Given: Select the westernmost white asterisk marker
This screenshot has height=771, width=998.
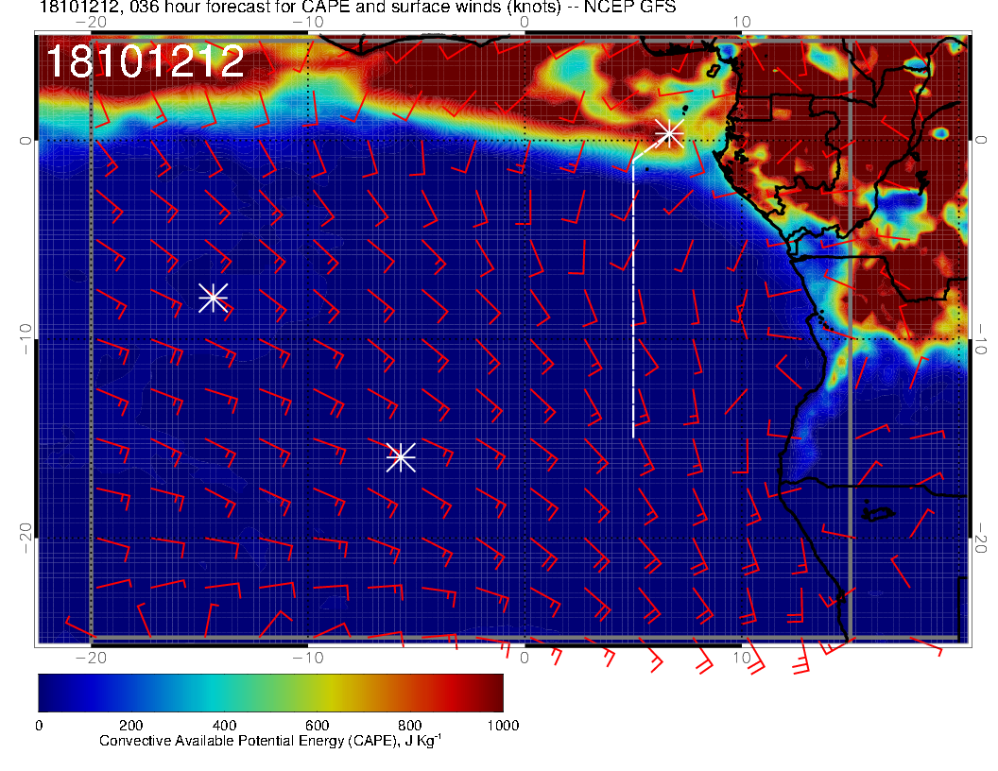Looking at the screenshot, I should pos(214,298).
